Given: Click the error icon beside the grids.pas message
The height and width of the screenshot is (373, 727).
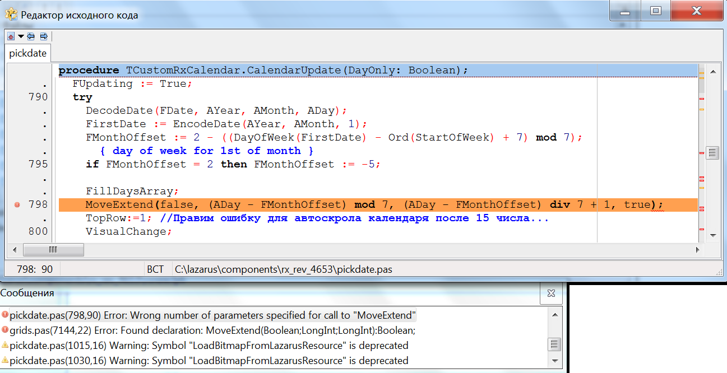Looking at the screenshot, I should (4, 330).
